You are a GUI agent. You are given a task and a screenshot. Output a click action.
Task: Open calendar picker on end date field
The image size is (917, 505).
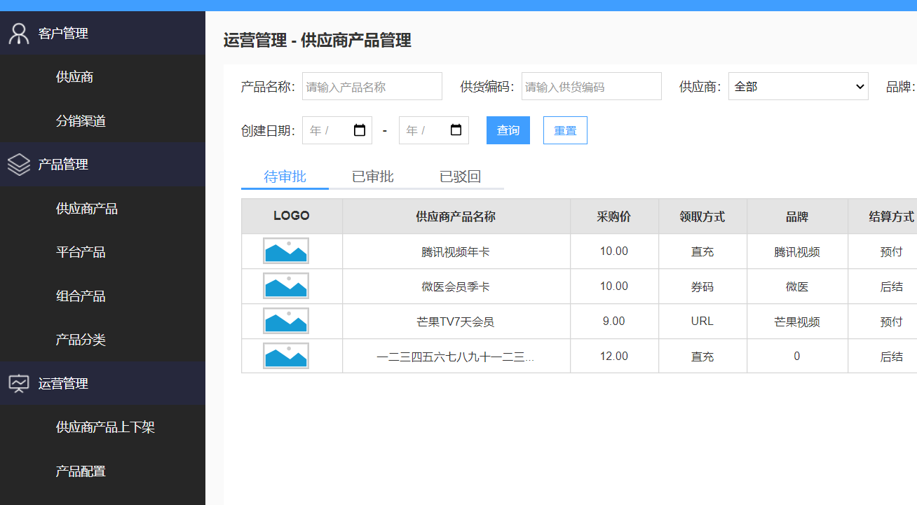click(456, 130)
